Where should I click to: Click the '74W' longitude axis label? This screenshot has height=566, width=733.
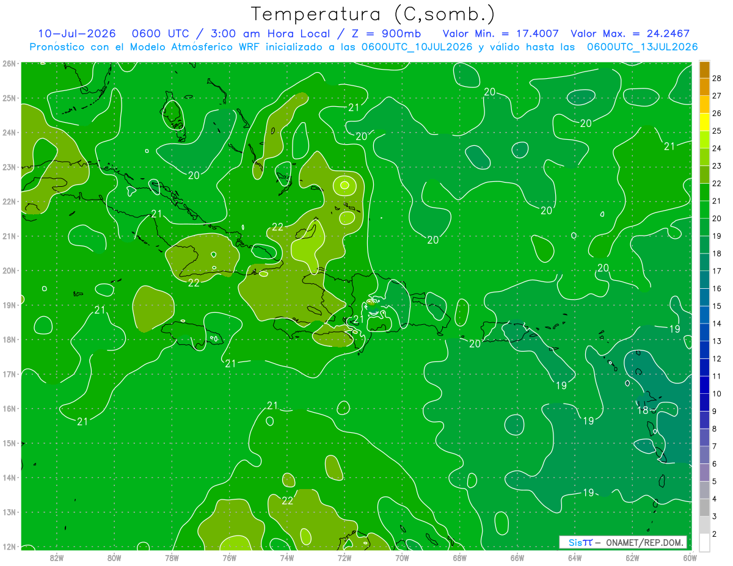coord(287,557)
